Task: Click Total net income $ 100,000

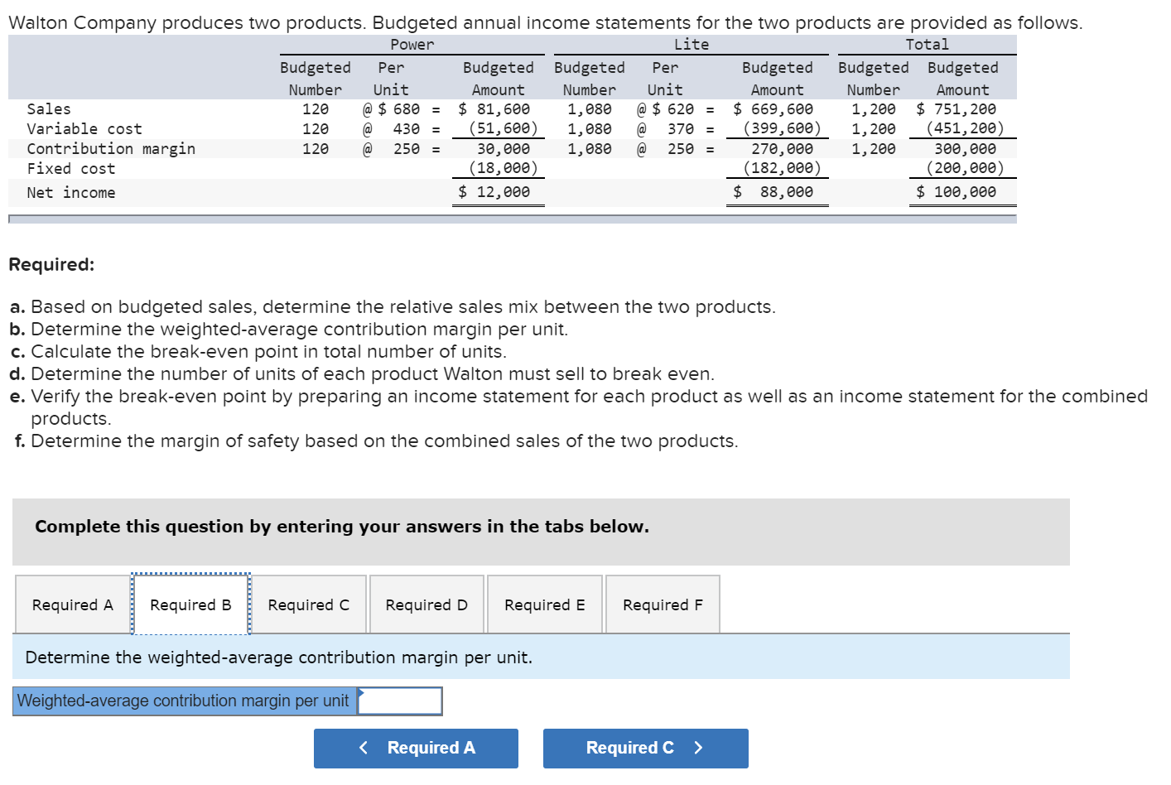Action: coord(957,192)
